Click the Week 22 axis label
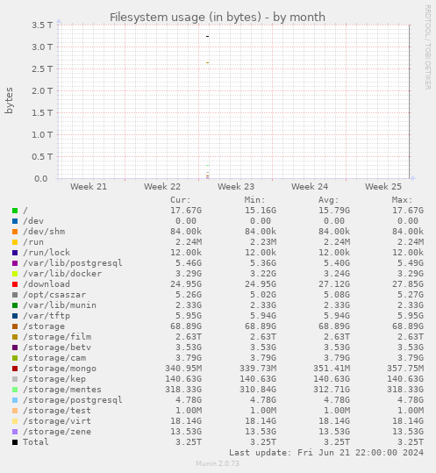 point(162,187)
